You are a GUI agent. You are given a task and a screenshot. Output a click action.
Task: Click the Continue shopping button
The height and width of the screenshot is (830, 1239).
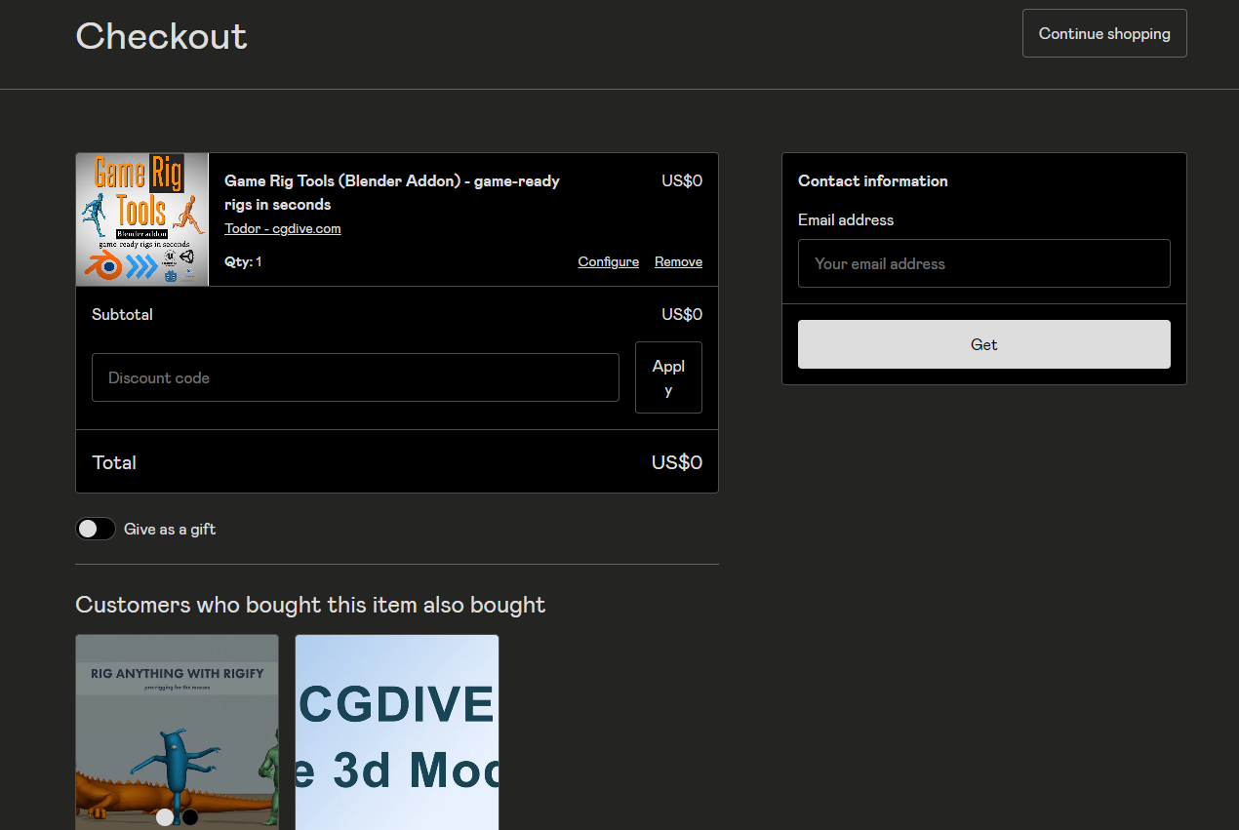[1104, 33]
